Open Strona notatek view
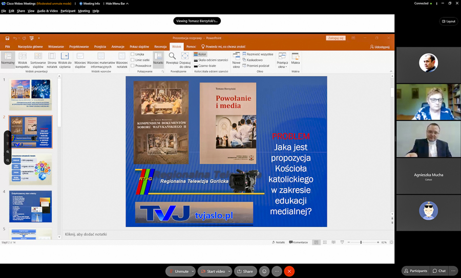Screen dimensions: 461x278 coord(52,59)
